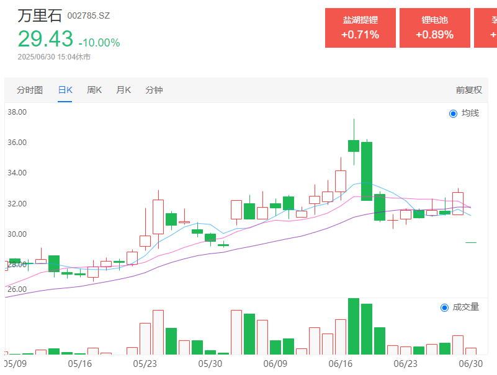
Task: Click the stock code 002785.SZ
Action: tap(89, 16)
